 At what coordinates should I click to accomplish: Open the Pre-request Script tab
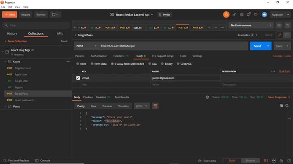pyautogui.click(x=163, y=56)
